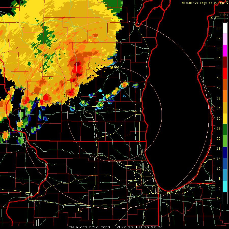229x229 pixels.
Task: Select the navy blue legend swatch
Action: point(225,152)
